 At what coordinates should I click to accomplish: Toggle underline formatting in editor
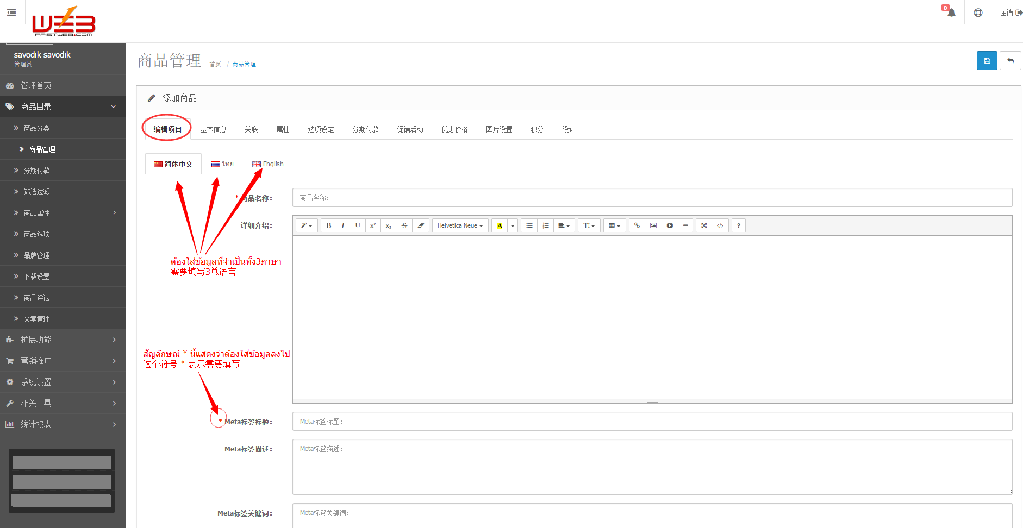(358, 225)
